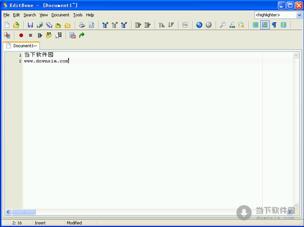The image size is (304, 227).
Task: Toggle special characters pilcrow icon
Action: point(274,25)
